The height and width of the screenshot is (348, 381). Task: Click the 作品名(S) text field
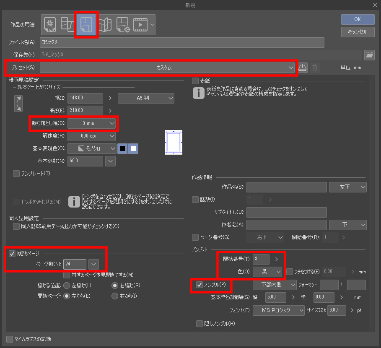pos(286,187)
